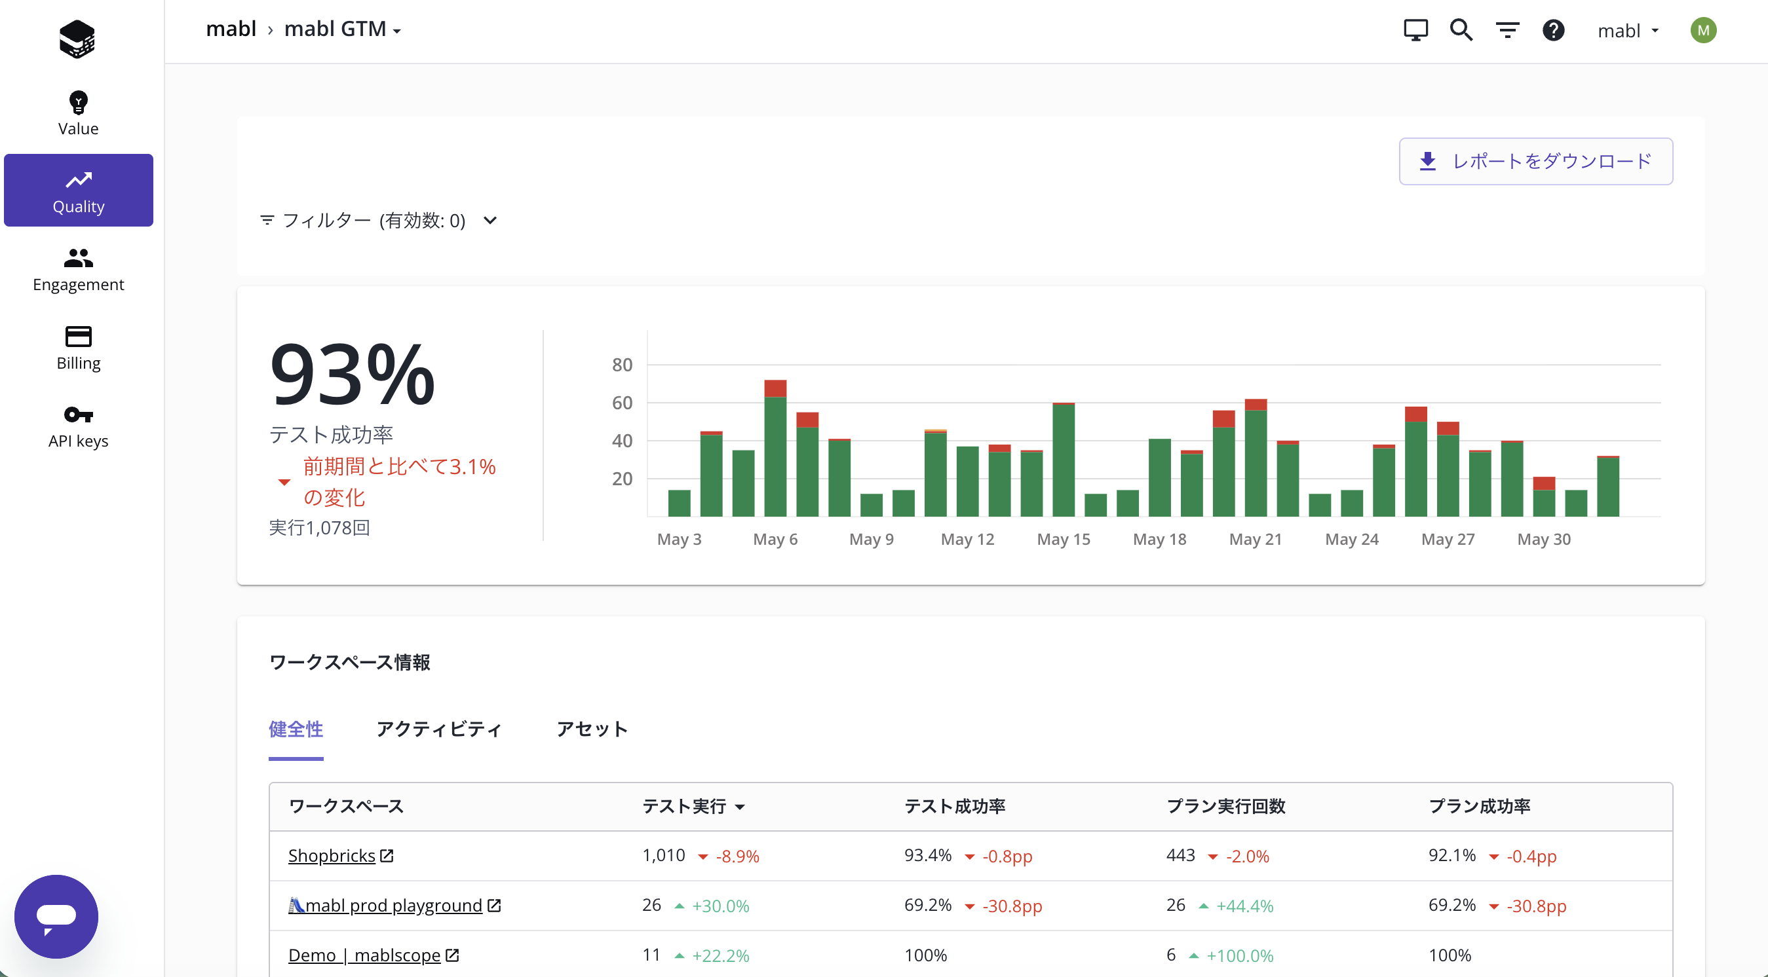Click the +100.0% change in Demo row
The image size is (1768, 977).
1240,956
